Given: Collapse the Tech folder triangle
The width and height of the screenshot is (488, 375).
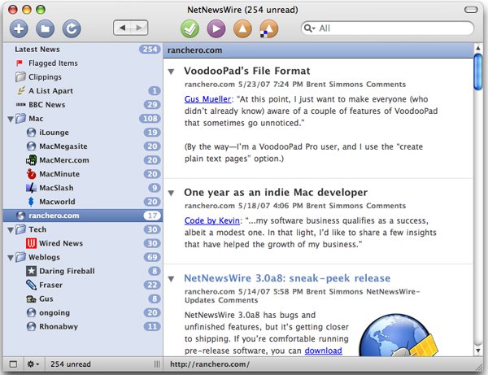Looking at the screenshot, I should click(11, 230).
